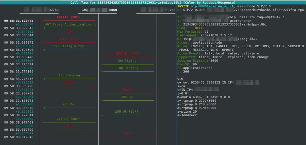
Task: Select the 100 Giving a try message
Action: (x=68, y=46)
